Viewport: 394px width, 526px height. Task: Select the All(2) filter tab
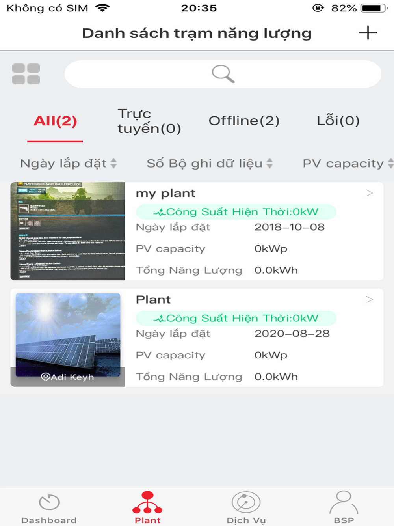pyautogui.click(x=55, y=121)
